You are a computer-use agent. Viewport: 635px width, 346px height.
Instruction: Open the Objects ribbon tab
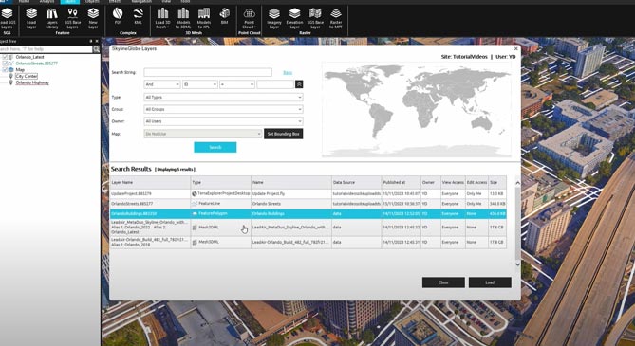(x=92, y=2)
